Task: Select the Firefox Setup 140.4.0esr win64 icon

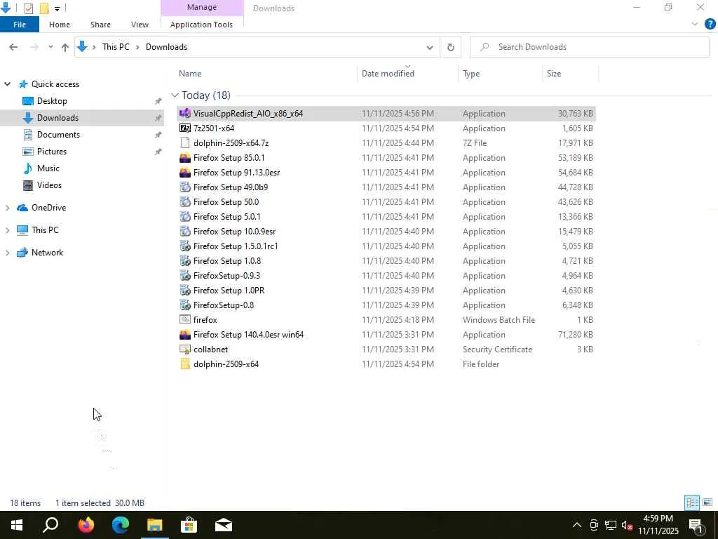Action: pyautogui.click(x=185, y=334)
